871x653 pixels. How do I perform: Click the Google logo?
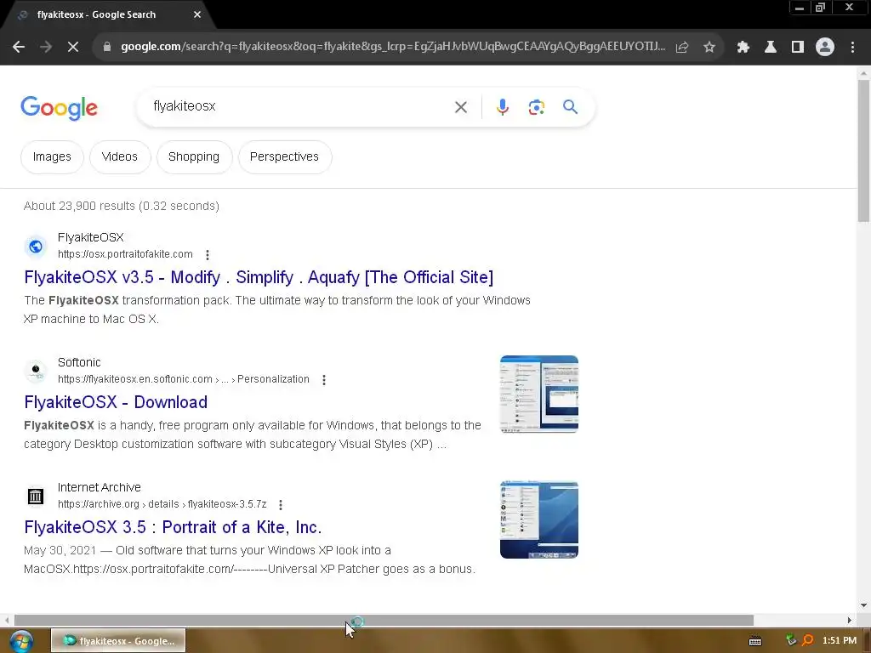59,108
